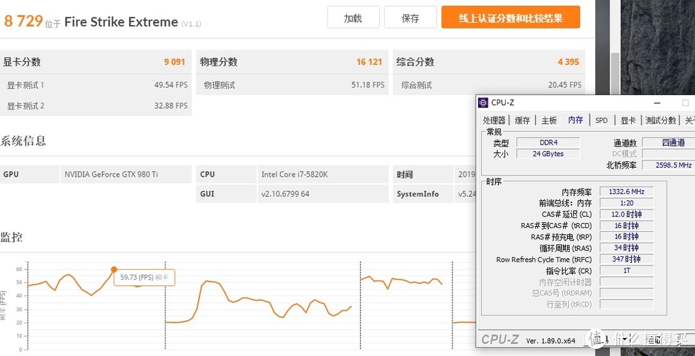The height and width of the screenshot is (356, 695).
Task: Click the NVIDIA GeForce GTX 980 Ti cell
Action: (126, 174)
